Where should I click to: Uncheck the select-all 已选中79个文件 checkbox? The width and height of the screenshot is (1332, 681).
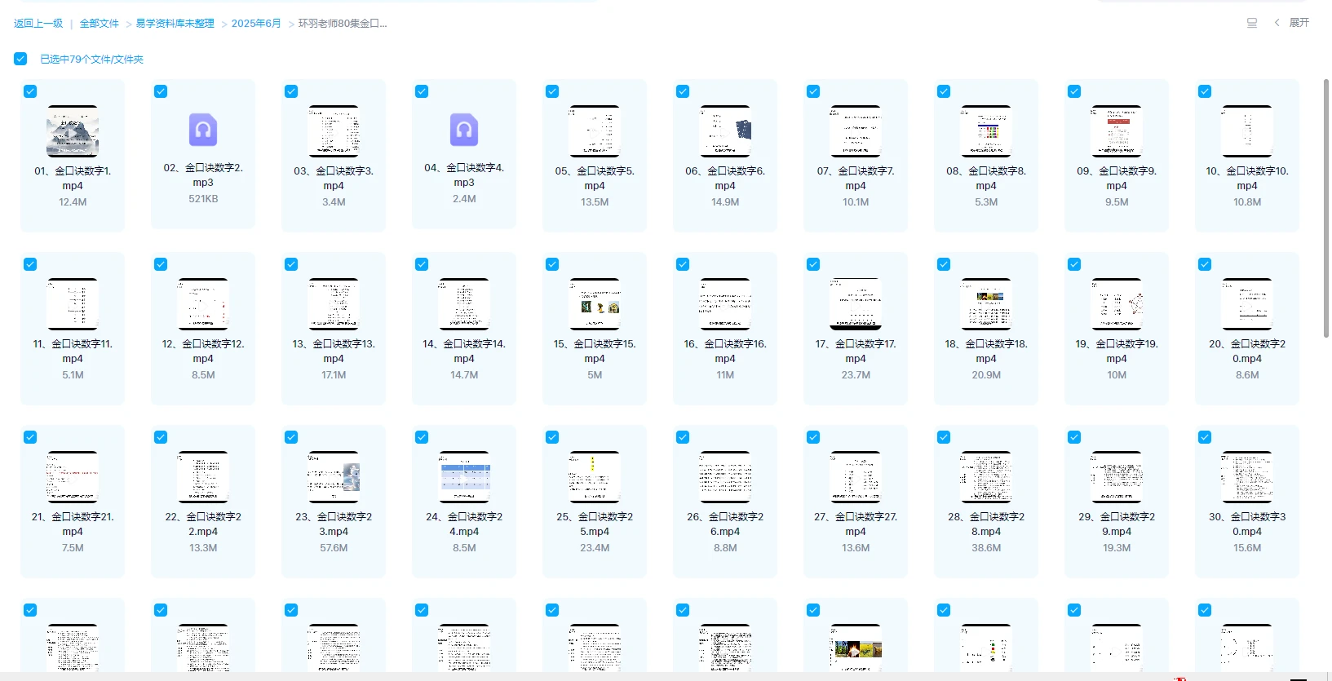[x=20, y=59]
